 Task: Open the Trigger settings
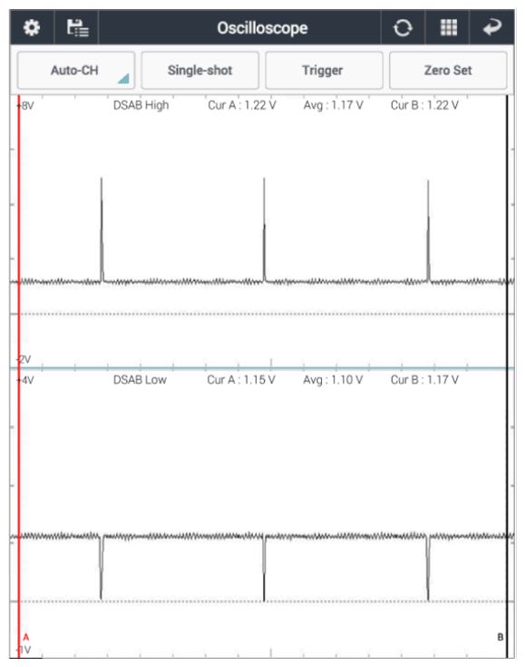(x=324, y=70)
